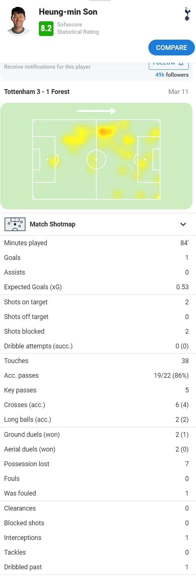
Task: Click the bell icon on Follow button
Action: [181, 64]
